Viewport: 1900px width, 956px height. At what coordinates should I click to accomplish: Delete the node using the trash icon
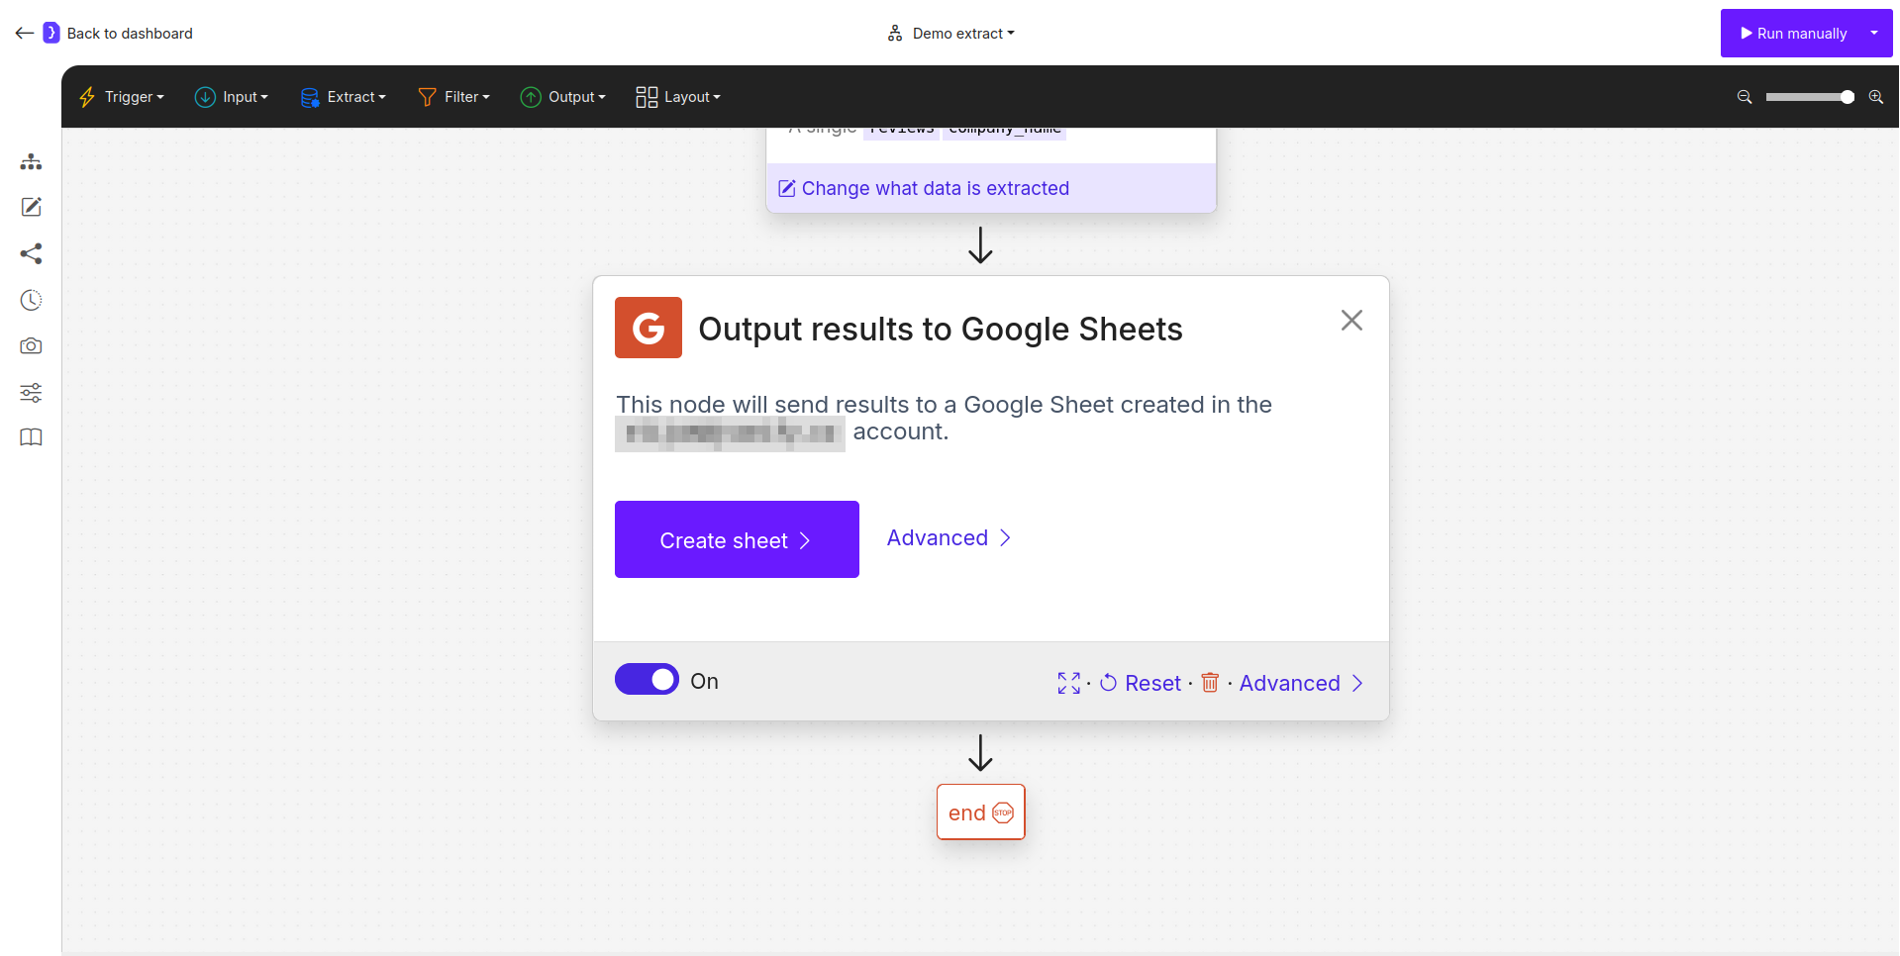[x=1209, y=683]
